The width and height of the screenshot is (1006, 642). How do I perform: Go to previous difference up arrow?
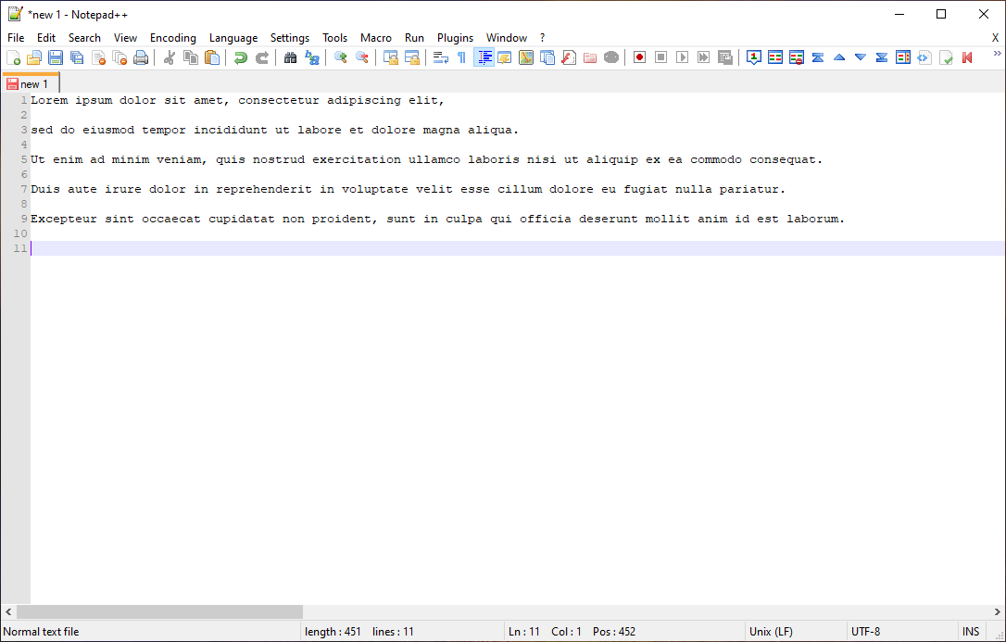point(839,57)
